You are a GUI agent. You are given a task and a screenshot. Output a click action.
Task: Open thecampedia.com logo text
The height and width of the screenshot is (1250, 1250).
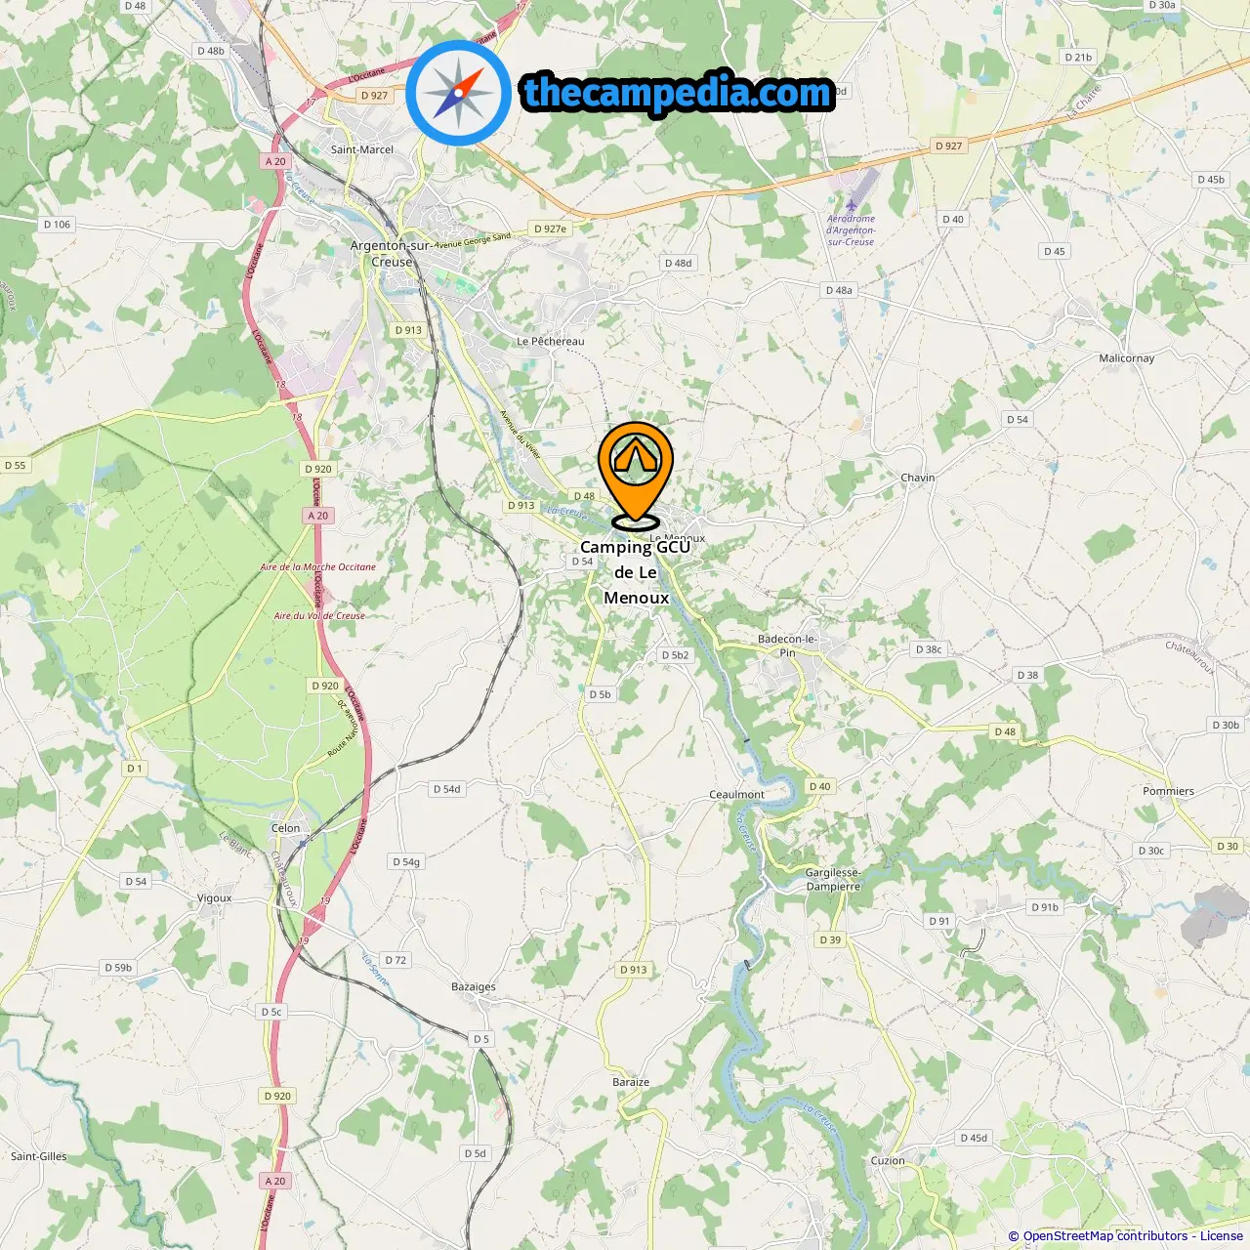point(678,93)
